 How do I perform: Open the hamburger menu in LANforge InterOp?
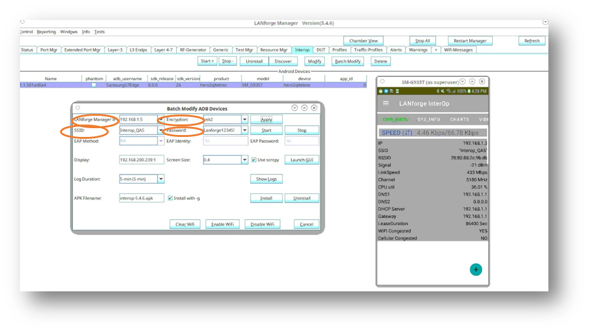click(386, 103)
